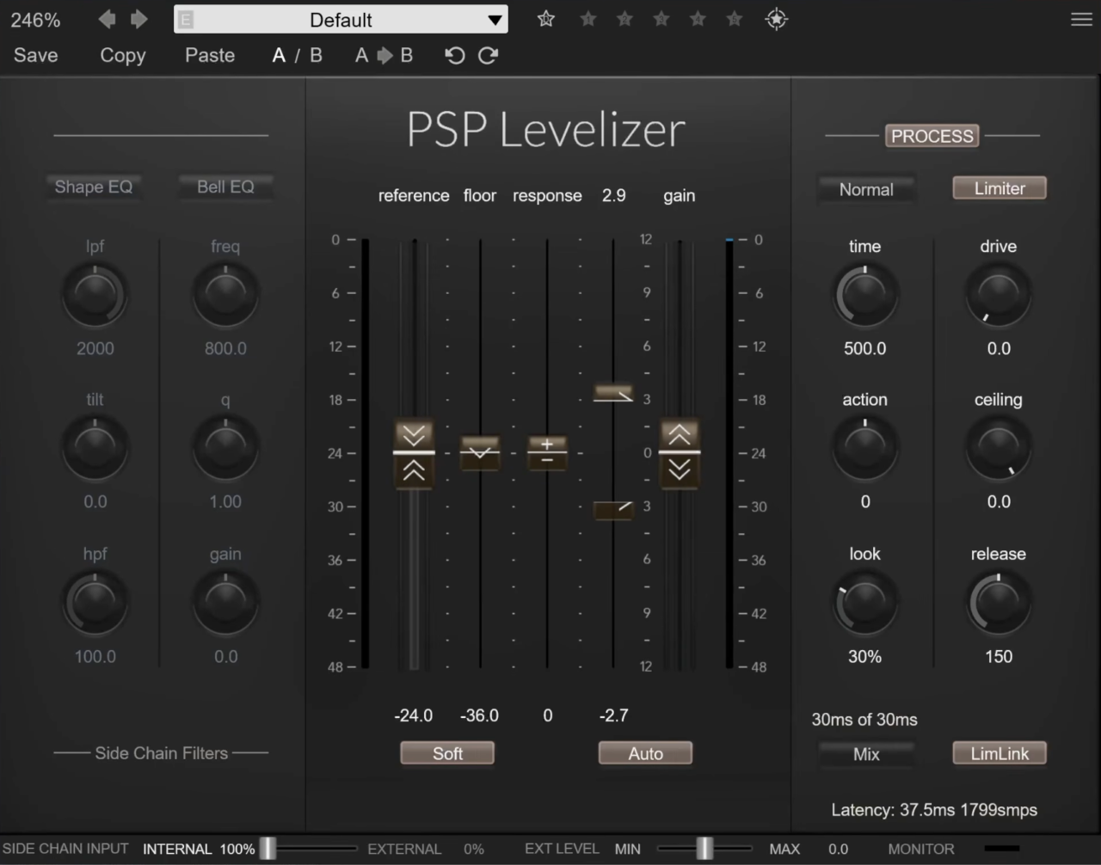Toggle the Auto gain button

[645, 753]
